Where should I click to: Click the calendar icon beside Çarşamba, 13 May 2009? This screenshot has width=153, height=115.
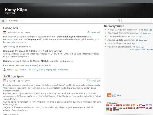(x=4, y=81)
